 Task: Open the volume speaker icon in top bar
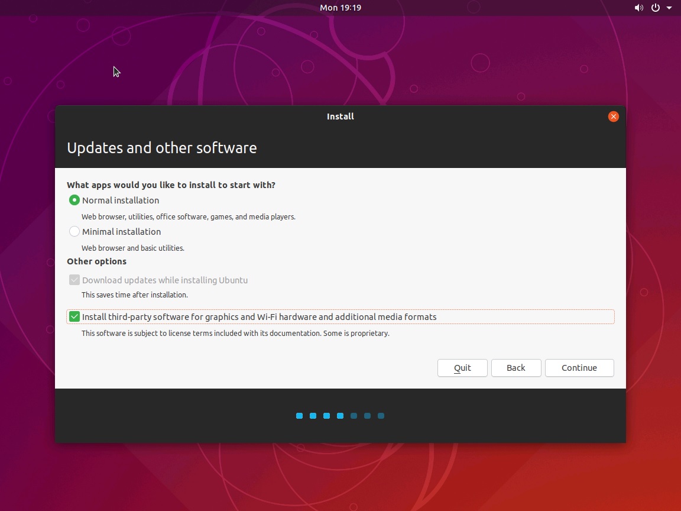(x=638, y=8)
